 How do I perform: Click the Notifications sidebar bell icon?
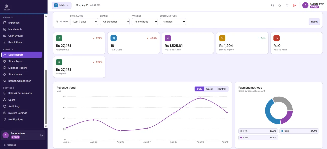pyautogui.click(x=5, y=119)
